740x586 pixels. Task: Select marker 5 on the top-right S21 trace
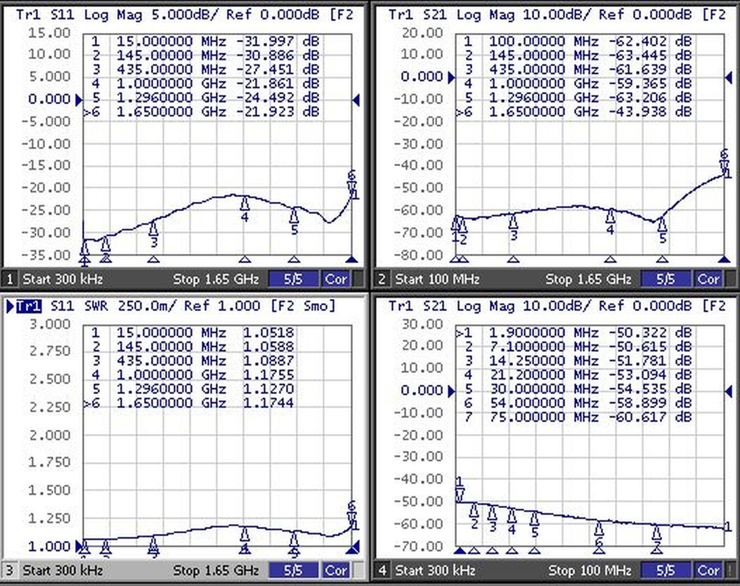pos(662,226)
